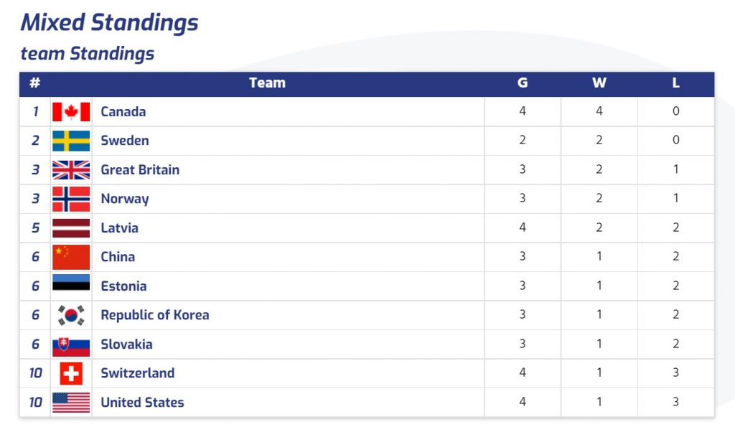The width and height of the screenshot is (735, 432).
Task: Select the Latvia flag icon
Action: tap(71, 228)
